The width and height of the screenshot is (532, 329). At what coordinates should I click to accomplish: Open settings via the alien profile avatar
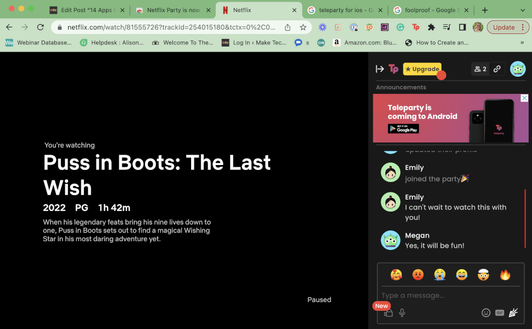pos(518,69)
